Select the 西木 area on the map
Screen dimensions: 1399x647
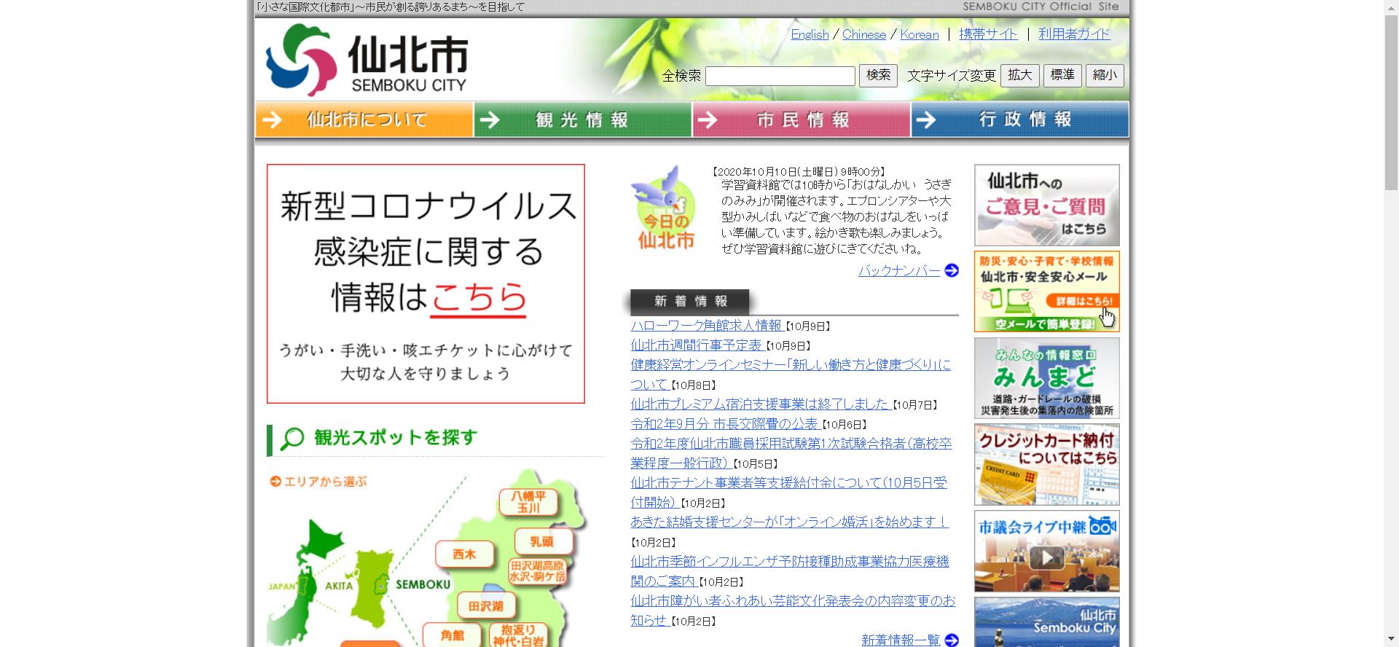pos(464,554)
